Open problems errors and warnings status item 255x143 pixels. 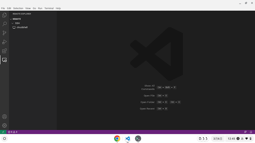[13, 132]
